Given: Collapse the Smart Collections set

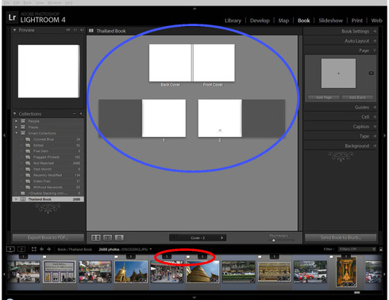Looking at the screenshot, I should [17, 133].
